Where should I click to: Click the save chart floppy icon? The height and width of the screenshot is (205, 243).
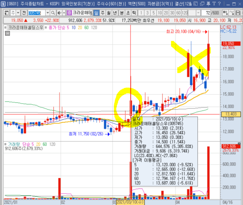[237, 13]
